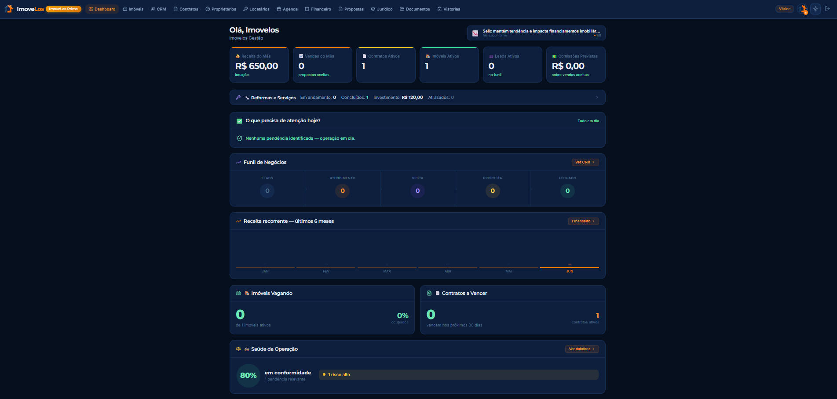
Task: Click the logout arrow icon
Action: 827,9
